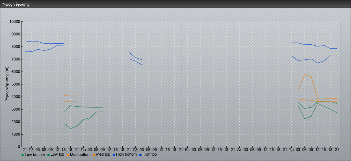Click the orange swatch beside Med top
351x161 pixels.
click(x=94, y=155)
